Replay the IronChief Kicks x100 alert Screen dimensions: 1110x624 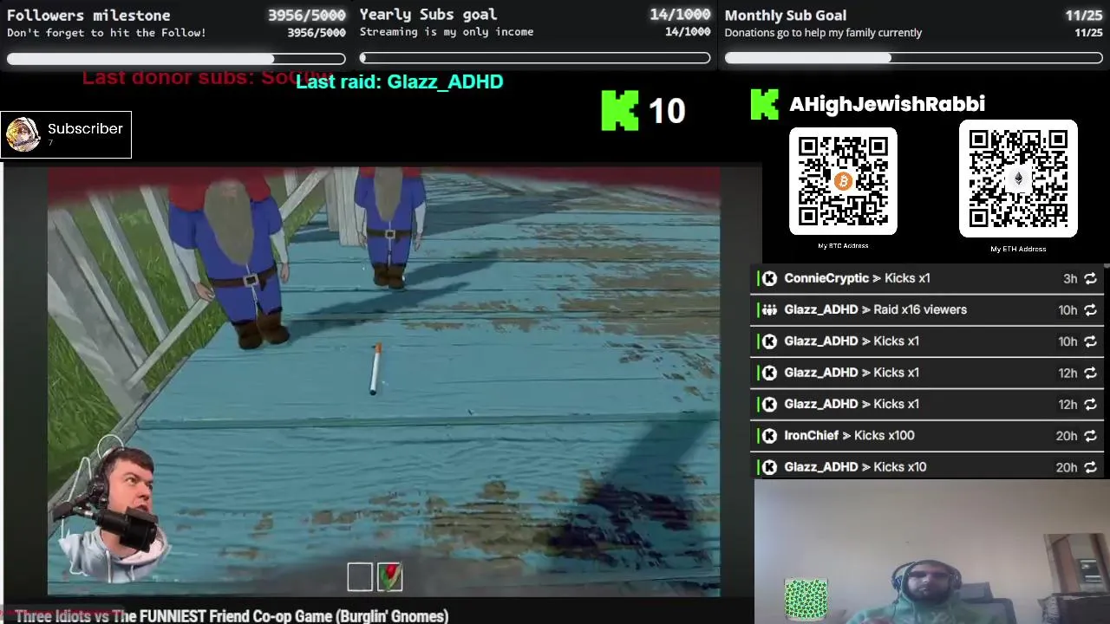pos(1090,436)
